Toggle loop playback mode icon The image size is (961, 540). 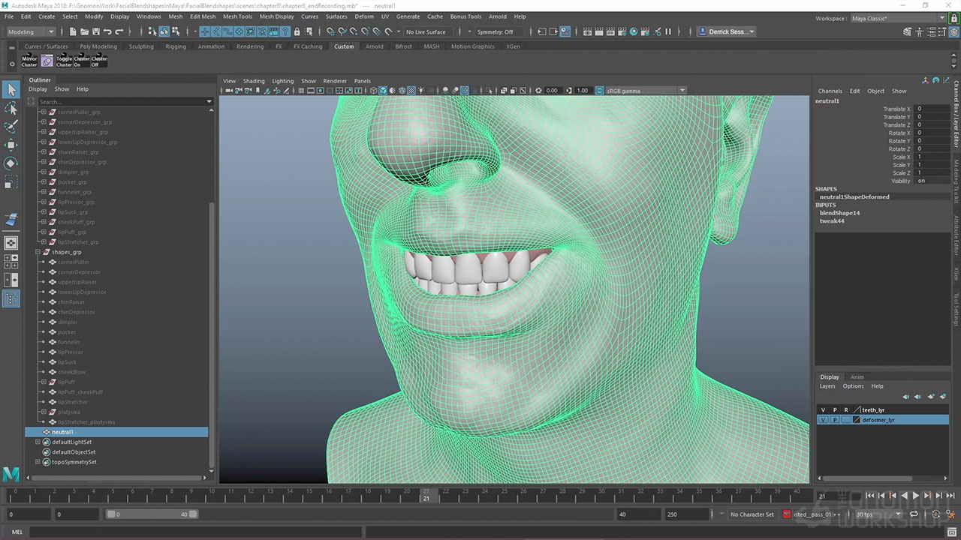point(914,514)
